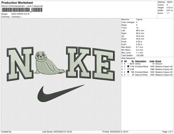Click the letter K in the design
This screenshot has width=174, height=134.
[x=79, y=62]
